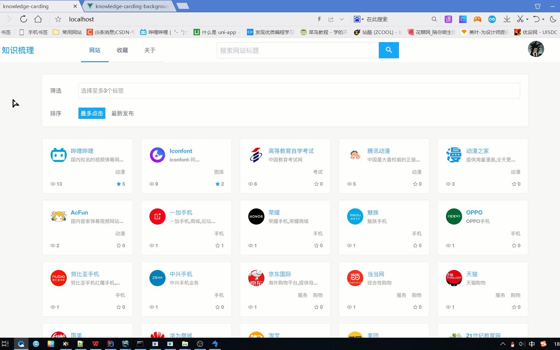Toggle night mode moon icon

point(553,19)
